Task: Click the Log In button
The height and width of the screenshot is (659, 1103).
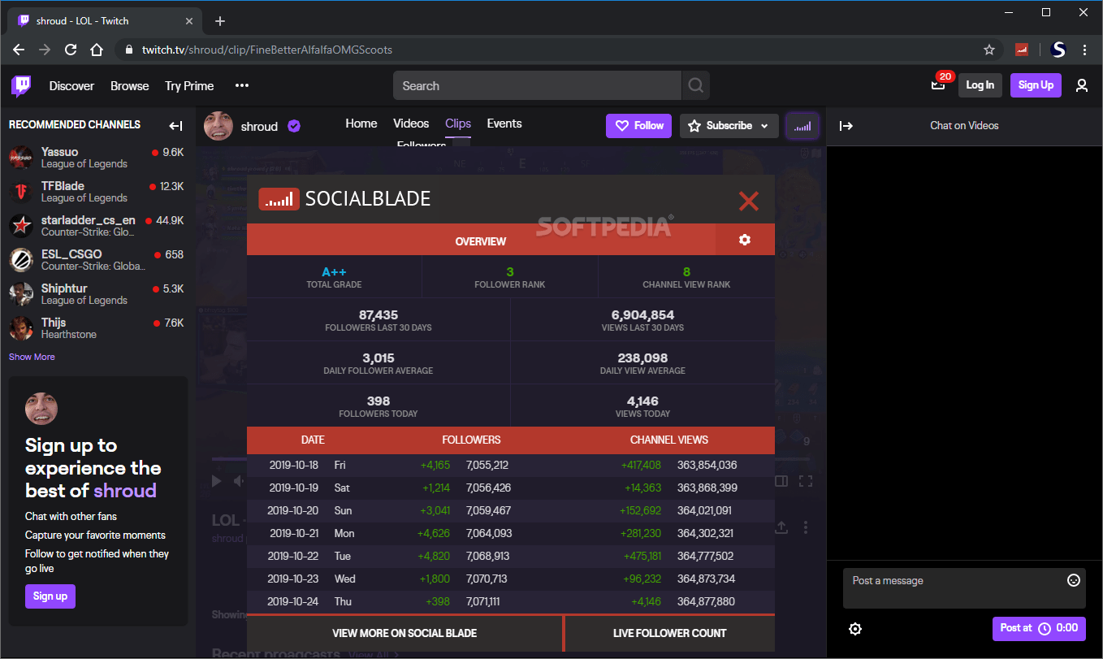Action: click(x=980, y=85)
